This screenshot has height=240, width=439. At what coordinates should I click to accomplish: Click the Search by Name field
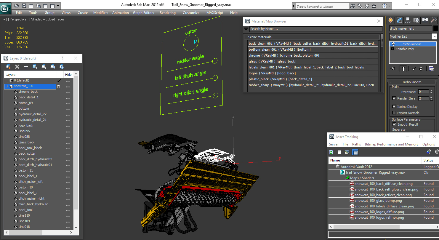[x=316, y=29]
